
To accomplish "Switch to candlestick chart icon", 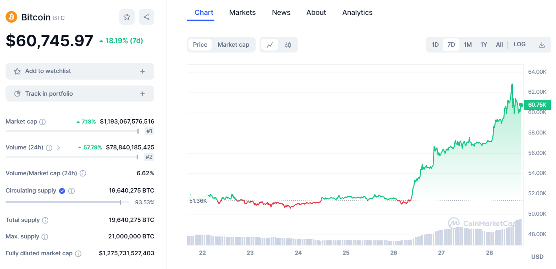I will (x=288, y=45).
